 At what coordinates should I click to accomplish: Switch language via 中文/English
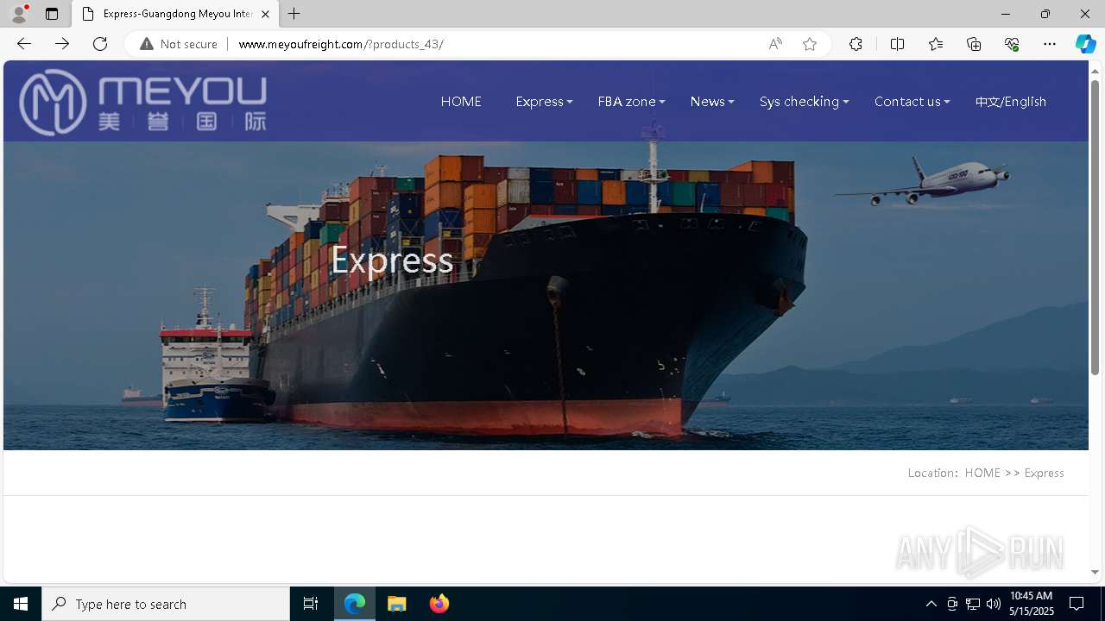(x=1011, y=102)
